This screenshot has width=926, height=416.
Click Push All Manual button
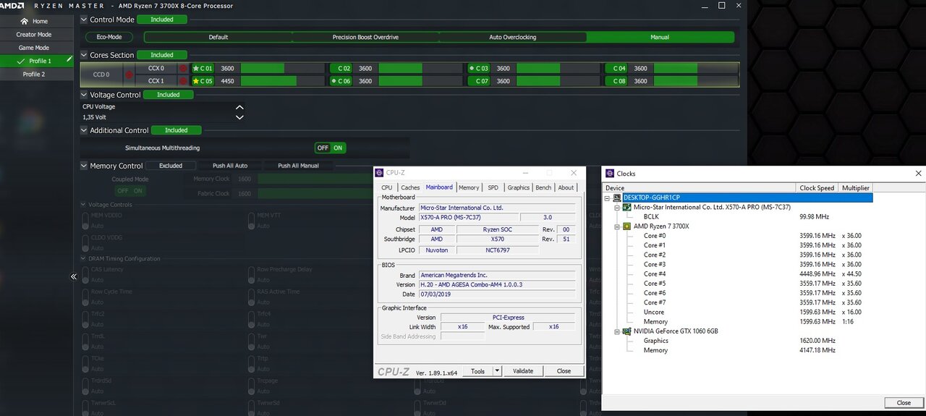[x=299, y=166]
